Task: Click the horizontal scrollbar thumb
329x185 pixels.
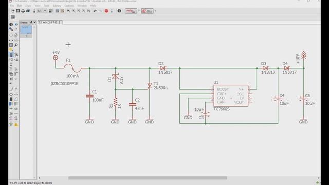Action: pyautogui.click(x=148, y=178)
